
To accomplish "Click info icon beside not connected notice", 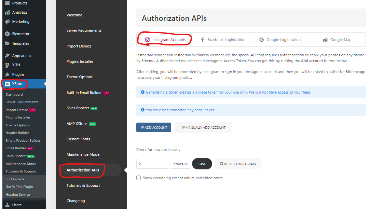I will click(143, 110).
